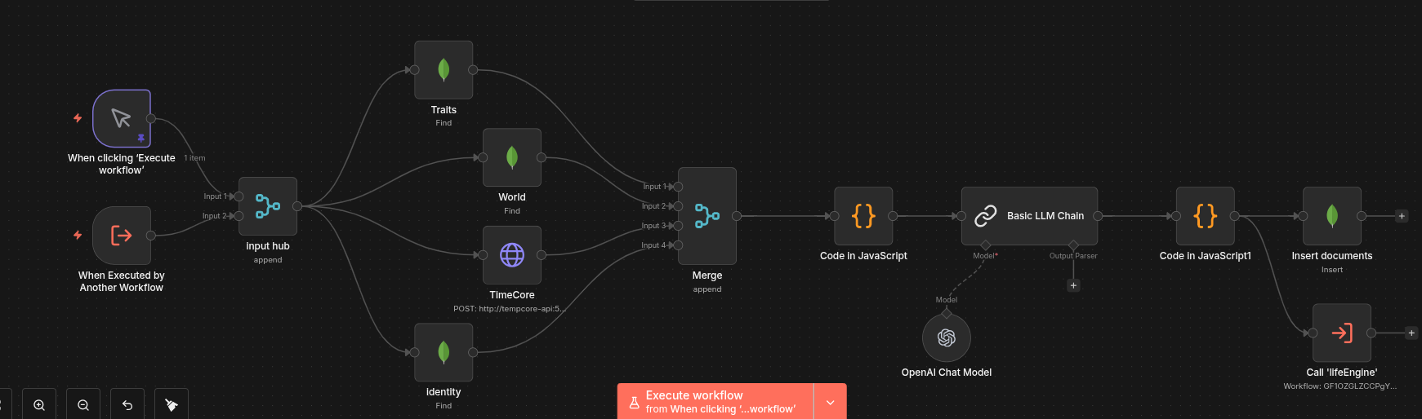Zoom in on the canvas
The height and width of the screenshot is (419, 1422).
(39, 404)
